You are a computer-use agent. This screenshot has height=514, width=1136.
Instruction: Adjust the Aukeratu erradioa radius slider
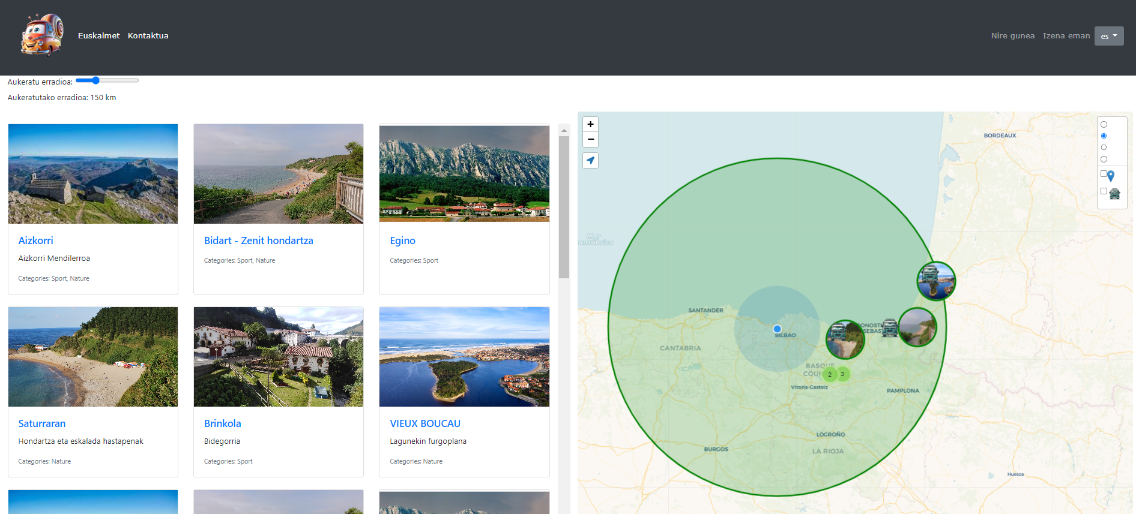point(107,80)
